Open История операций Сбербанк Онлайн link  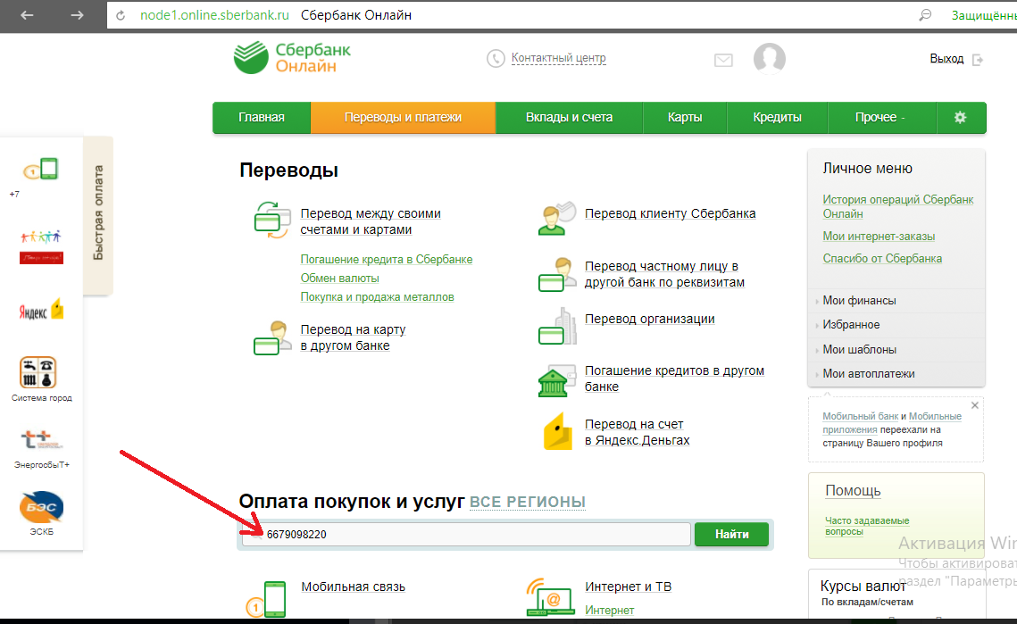click(x=897, y=207)
